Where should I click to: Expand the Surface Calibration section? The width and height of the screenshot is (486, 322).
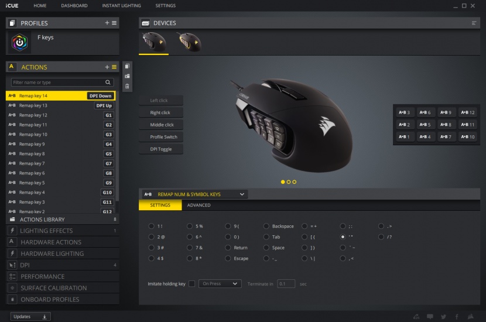[x=62, y=288]
